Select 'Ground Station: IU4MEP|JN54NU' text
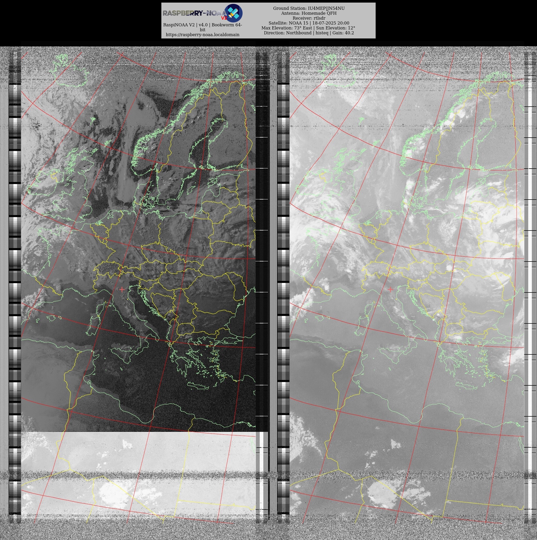The width and height of the screenshot is (537, 540). pos(309,8)
